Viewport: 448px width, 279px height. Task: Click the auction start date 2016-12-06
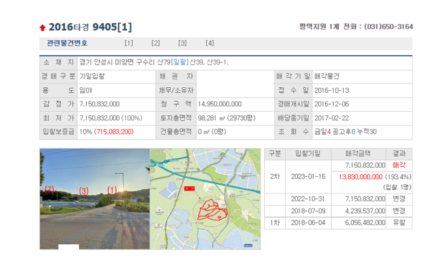(332, 104)
